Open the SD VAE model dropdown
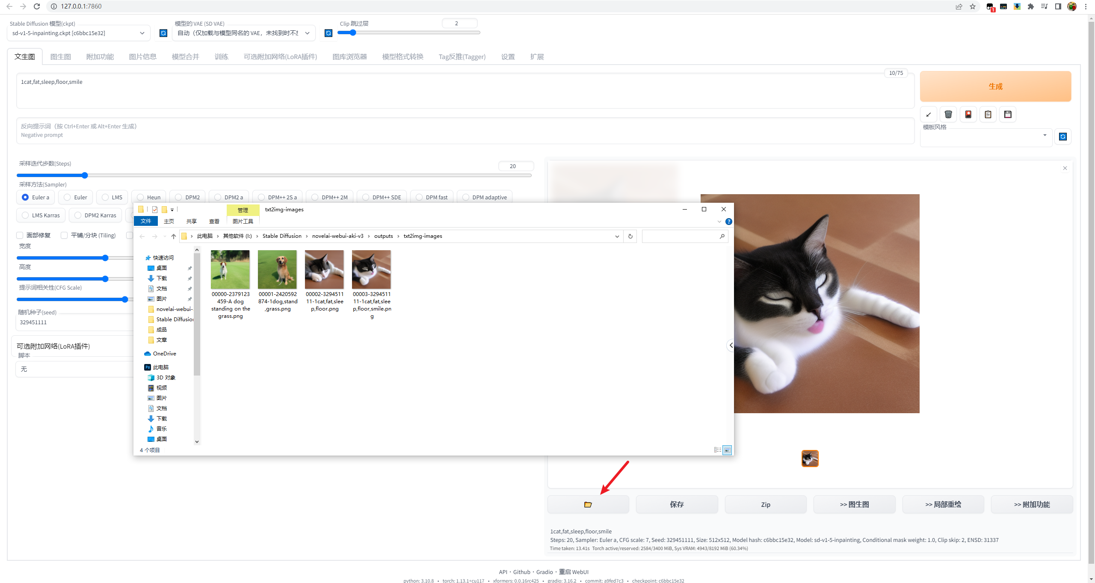1095x583 pixels. (x=243, y=33)
